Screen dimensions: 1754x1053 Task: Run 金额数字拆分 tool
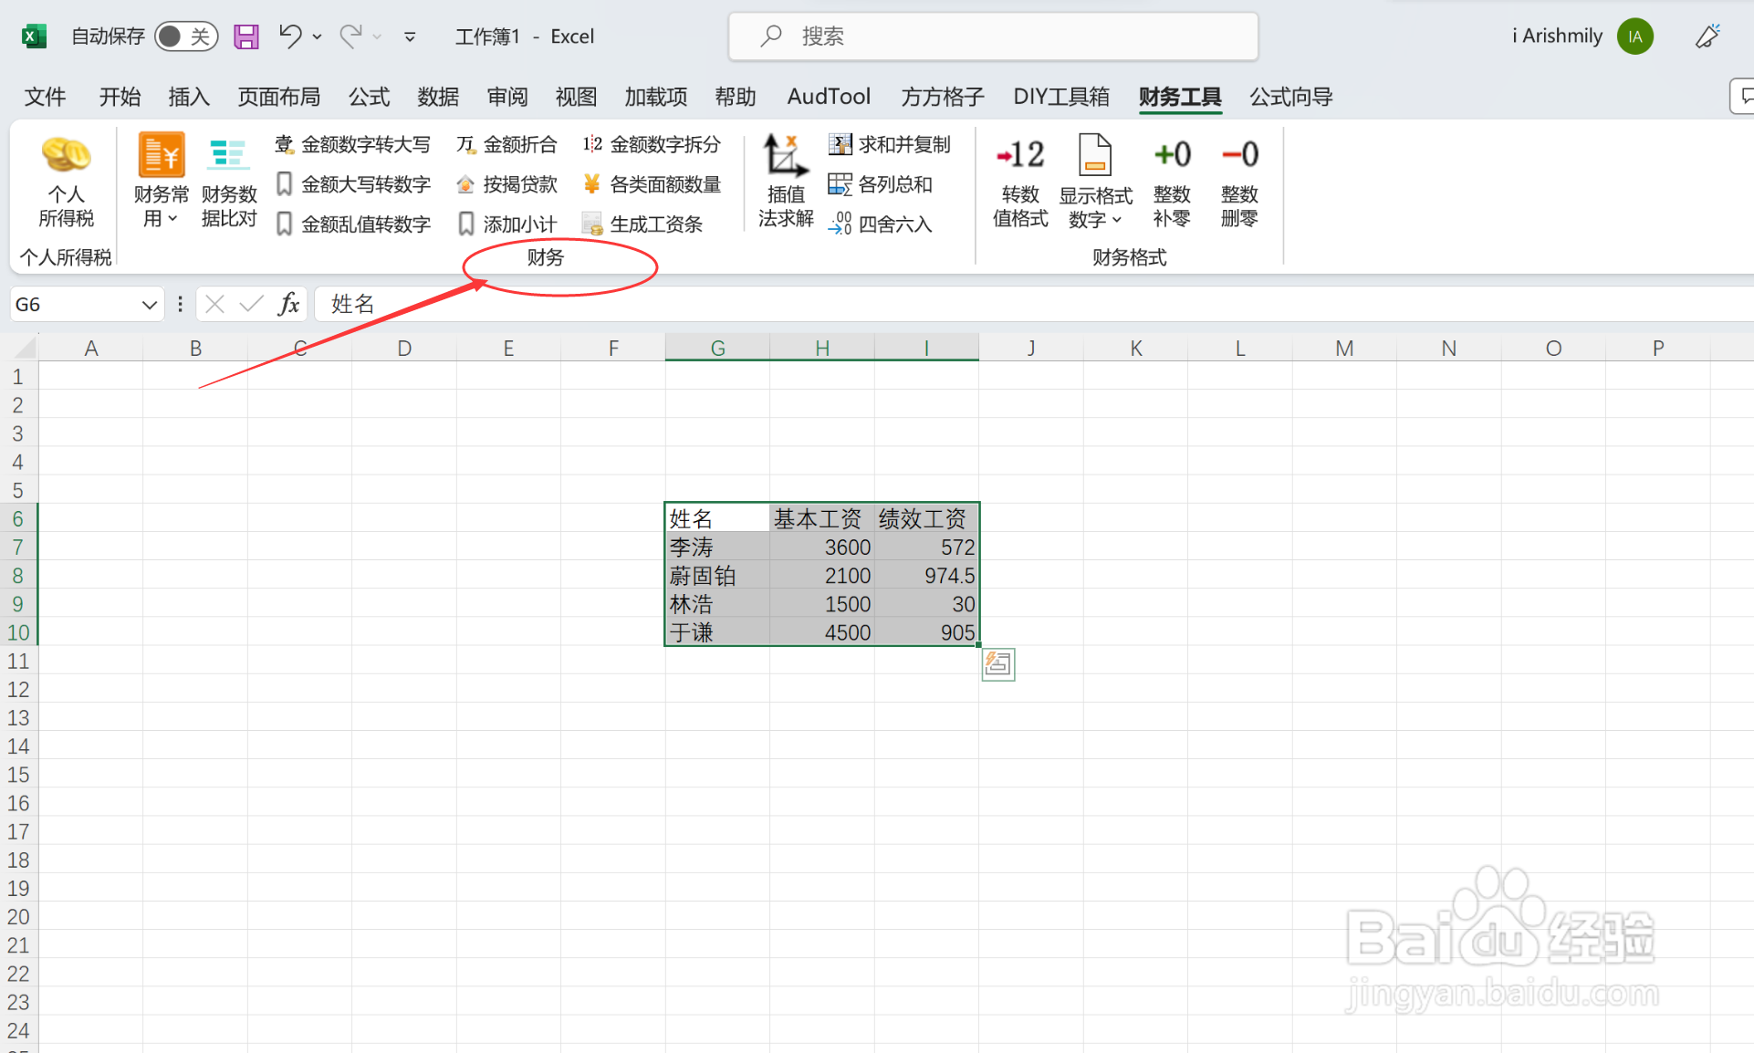(652, 144)
